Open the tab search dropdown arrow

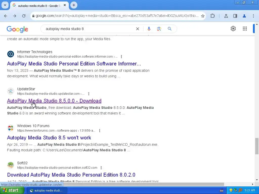[5, 5]
